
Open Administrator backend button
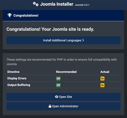(63, 106)
